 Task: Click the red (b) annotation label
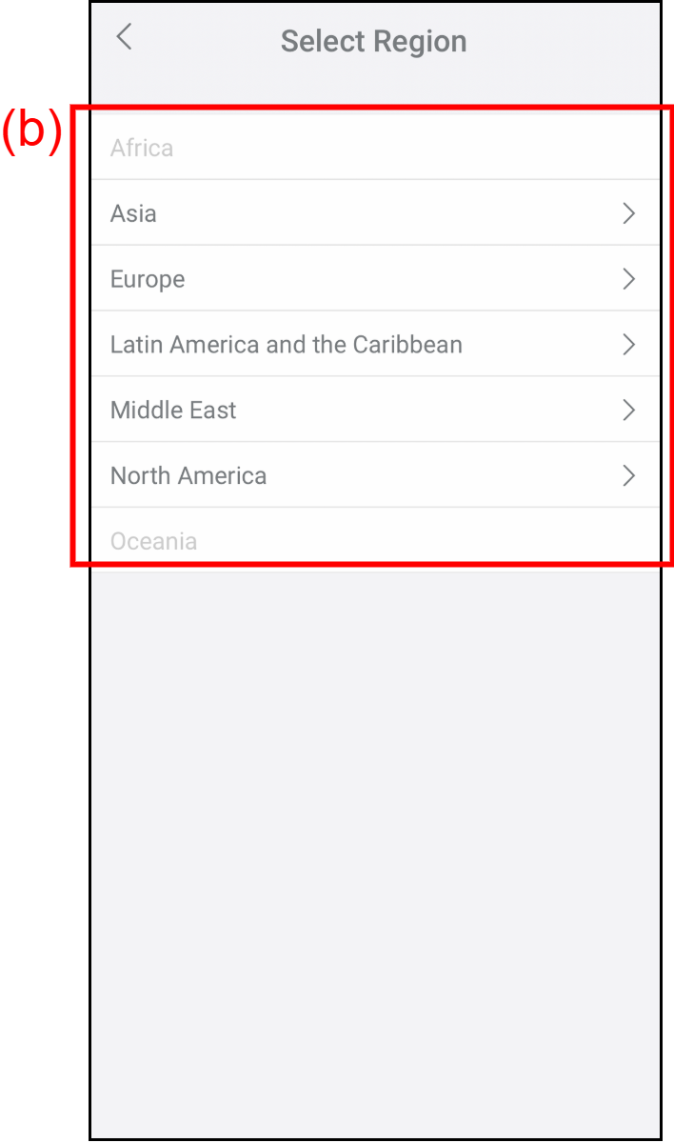point(31,130)
